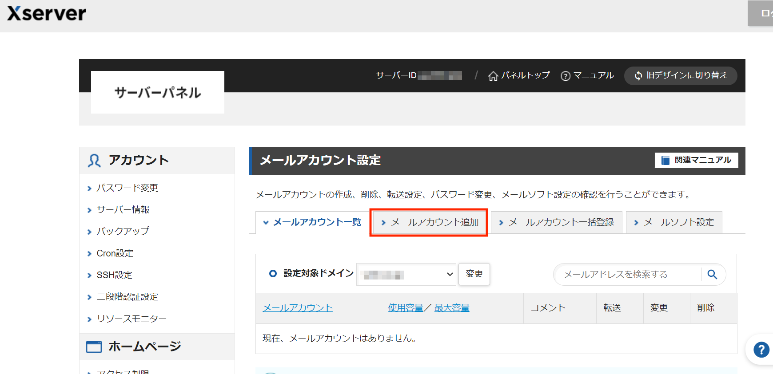Open パスワード変更 in sidebar
This screenshot has height=374, width=773.
[127, 188]
